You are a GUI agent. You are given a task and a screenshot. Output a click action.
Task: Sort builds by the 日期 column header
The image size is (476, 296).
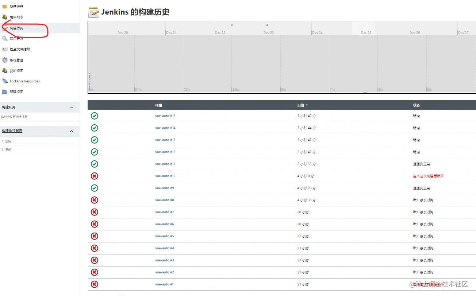(x=303, y=105)
